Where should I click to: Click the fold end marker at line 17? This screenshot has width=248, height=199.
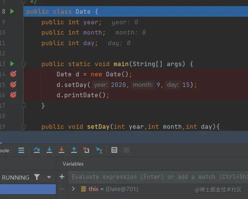click(x=24, y=105)
